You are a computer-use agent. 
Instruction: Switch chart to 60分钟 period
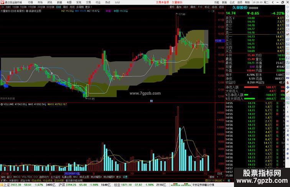click(x=50, y=7)
